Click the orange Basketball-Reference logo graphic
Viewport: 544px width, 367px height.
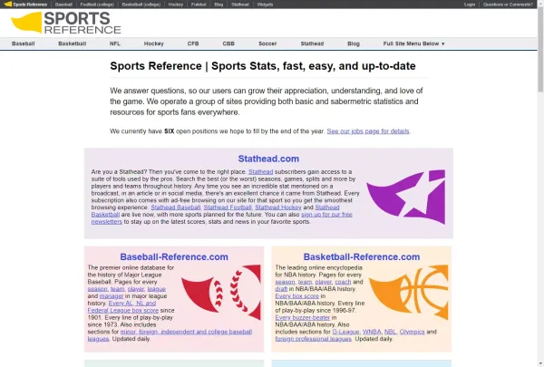408,292
